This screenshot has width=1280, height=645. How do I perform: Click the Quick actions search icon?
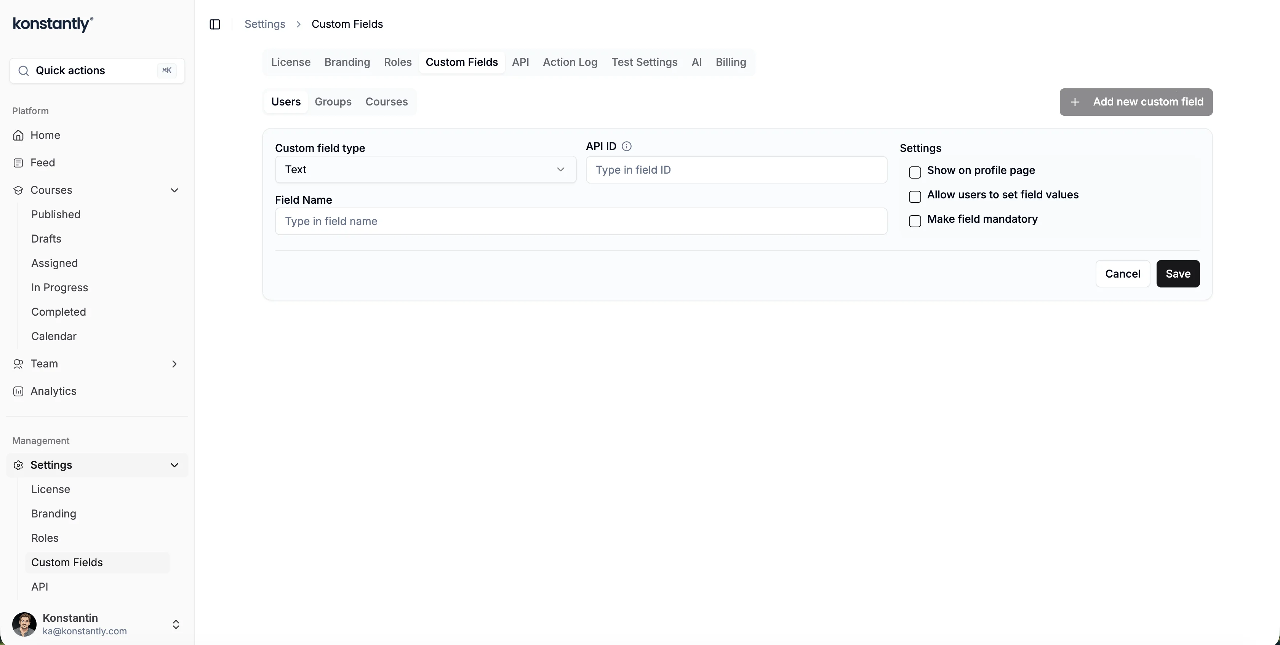[23, 71]
